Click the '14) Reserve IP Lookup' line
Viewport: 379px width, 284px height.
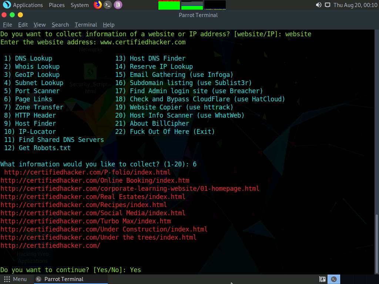(x=154, y=67)
